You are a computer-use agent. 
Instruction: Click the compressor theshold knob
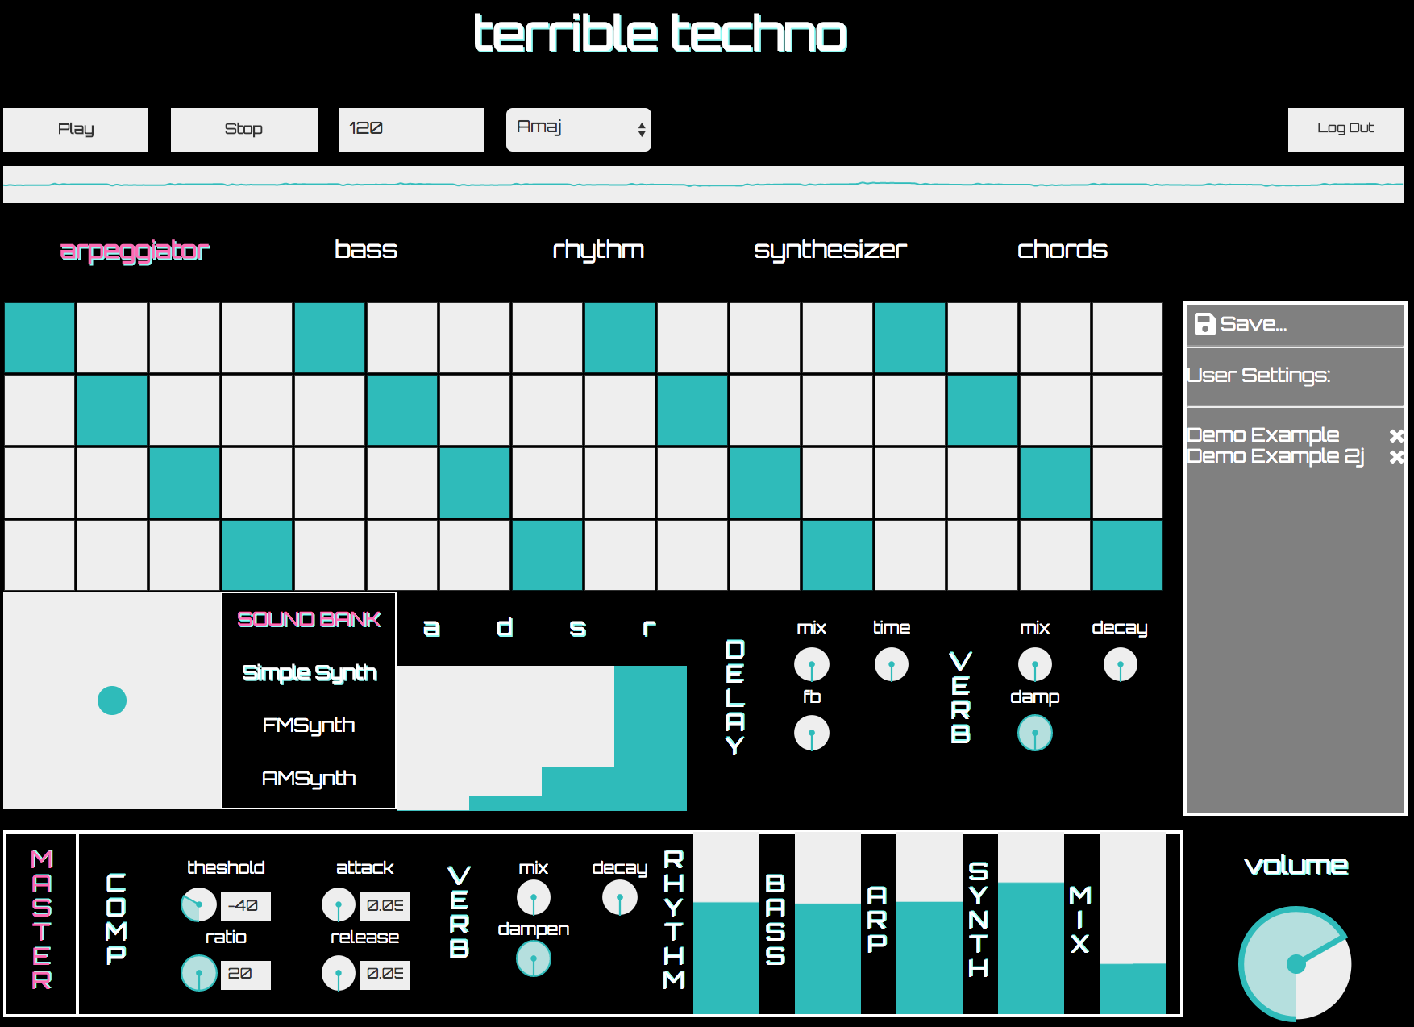198,905
